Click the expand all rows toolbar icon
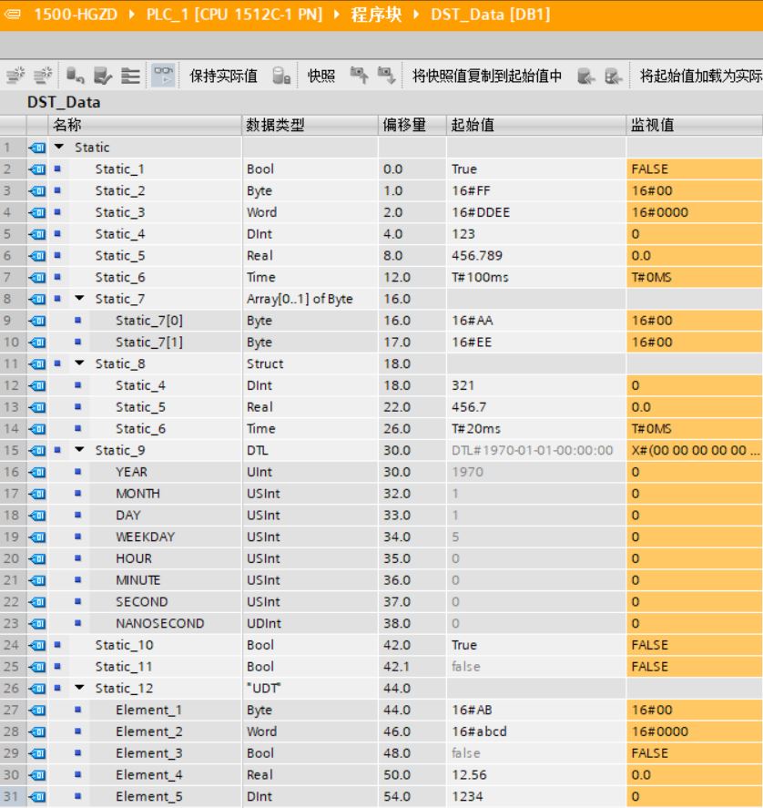The width and height of the screenshot is (763, 808). click(x=130, y=76)
